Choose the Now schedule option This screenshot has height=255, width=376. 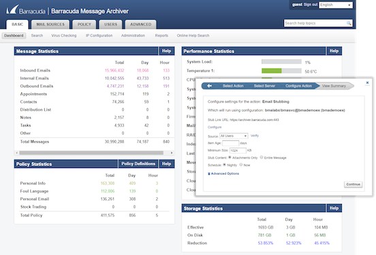(241, 165)
